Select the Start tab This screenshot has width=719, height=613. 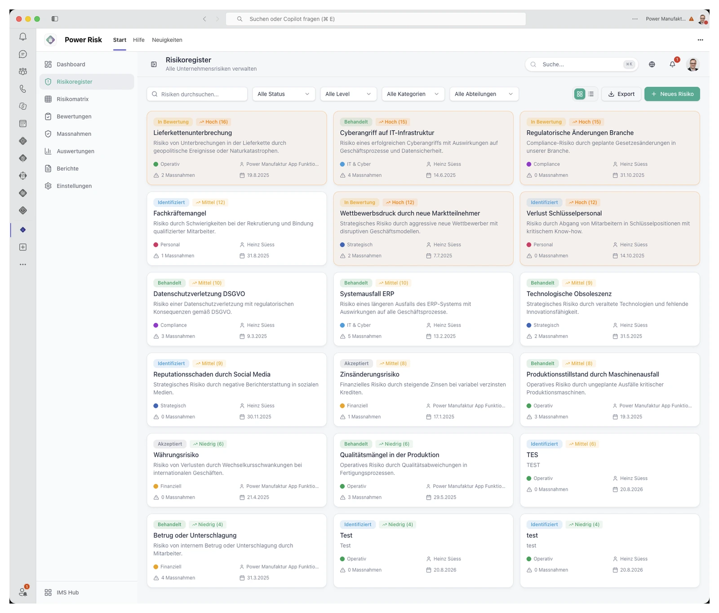click(x=120, y=40)
